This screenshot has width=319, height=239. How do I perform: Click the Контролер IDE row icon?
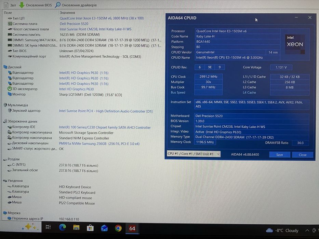coord(10,127)
